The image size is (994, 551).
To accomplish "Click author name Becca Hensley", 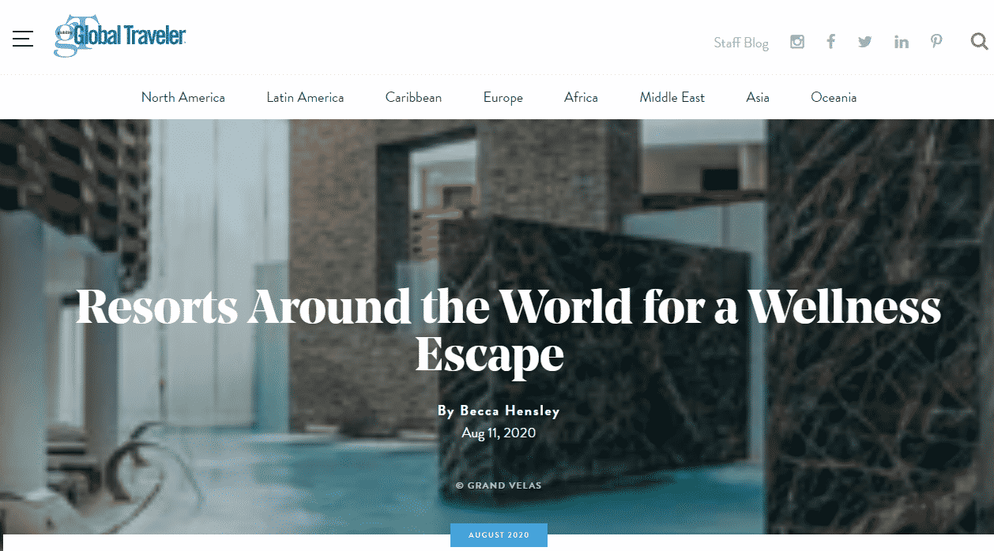I will (x=510, y=411).
